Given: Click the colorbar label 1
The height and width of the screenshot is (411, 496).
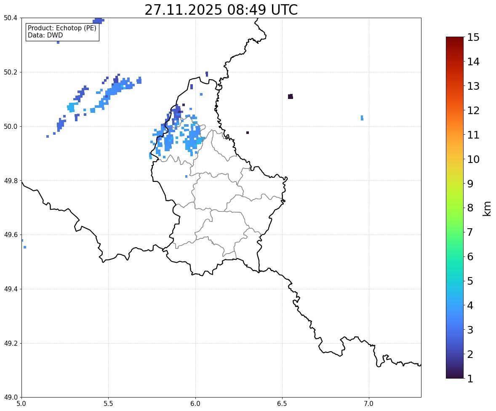Looking at the screenshot, I should tap(470, 379).
